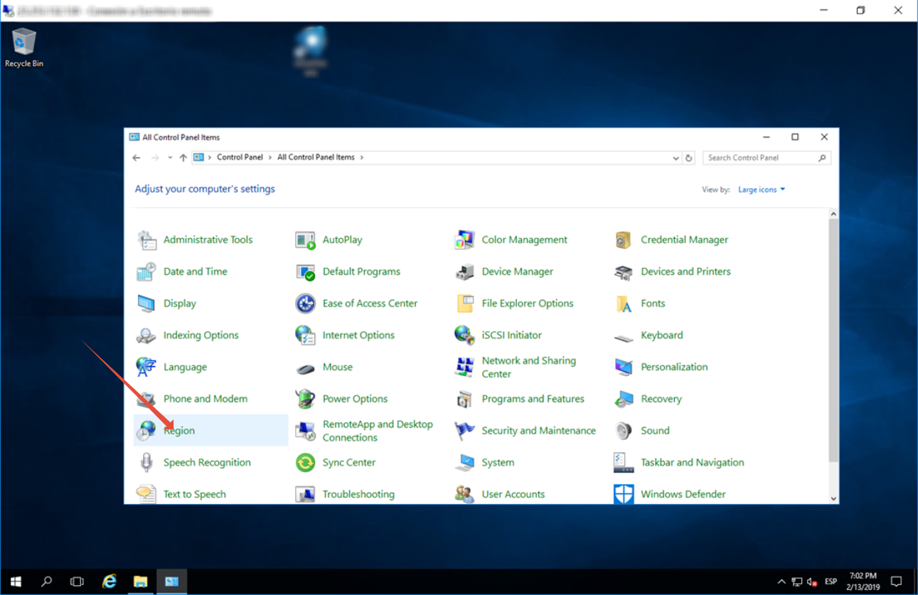Click the search magnifier in Control Panel search box

click(x=822, y=158)
